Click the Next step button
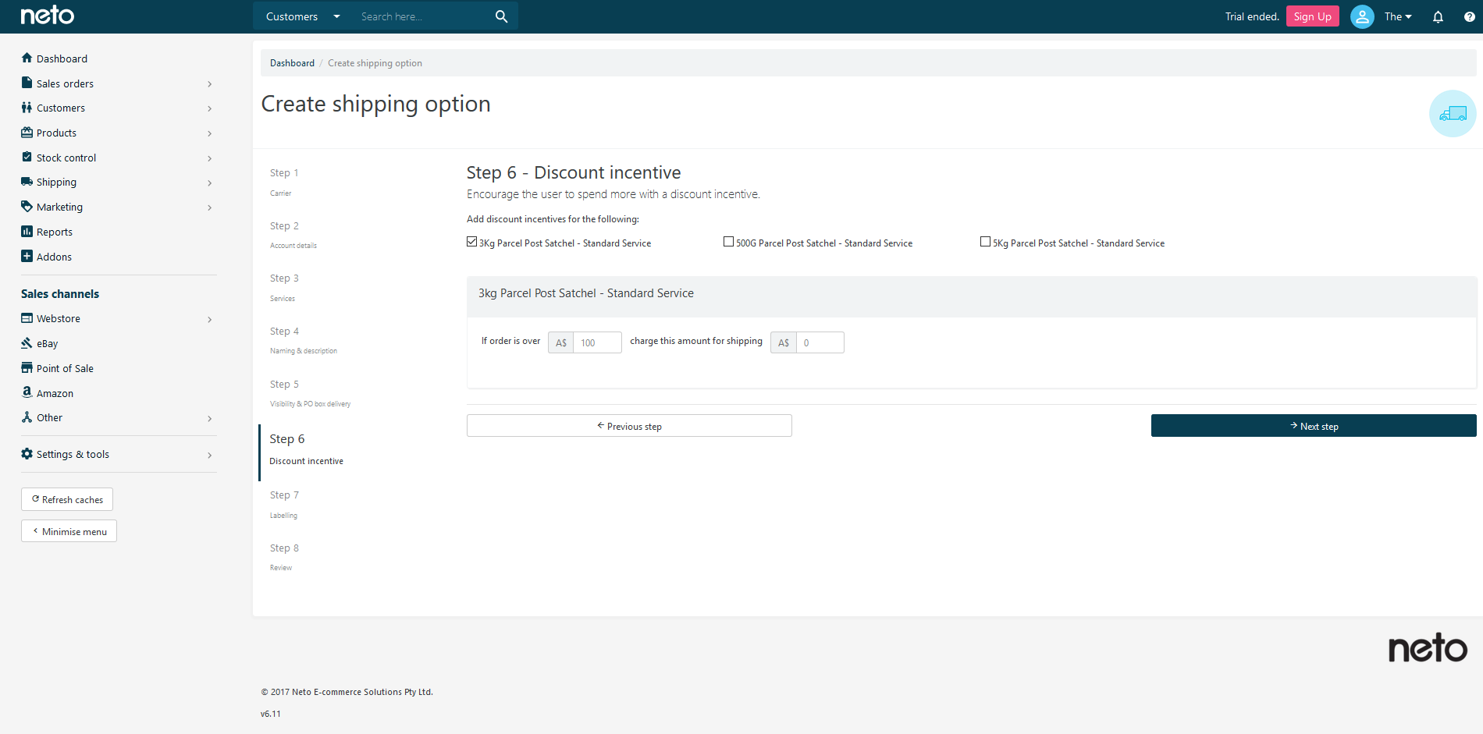Viewport: 1483px width, 734px height. 1314,426
